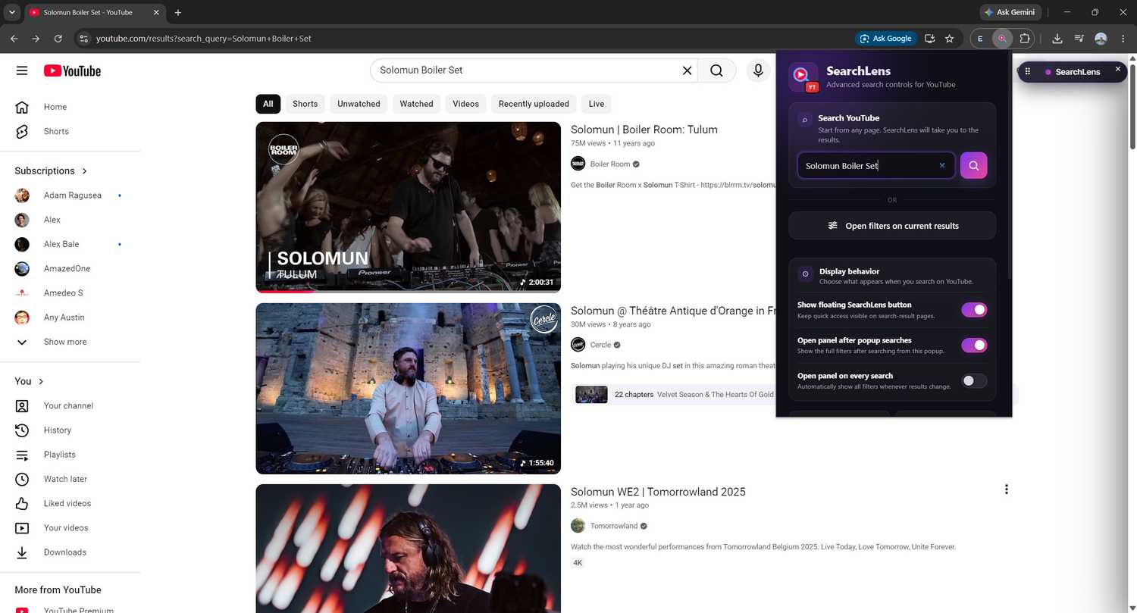Click Open filters on current results
This screenshot has height=613, width=1137.
tap(892, 226)
